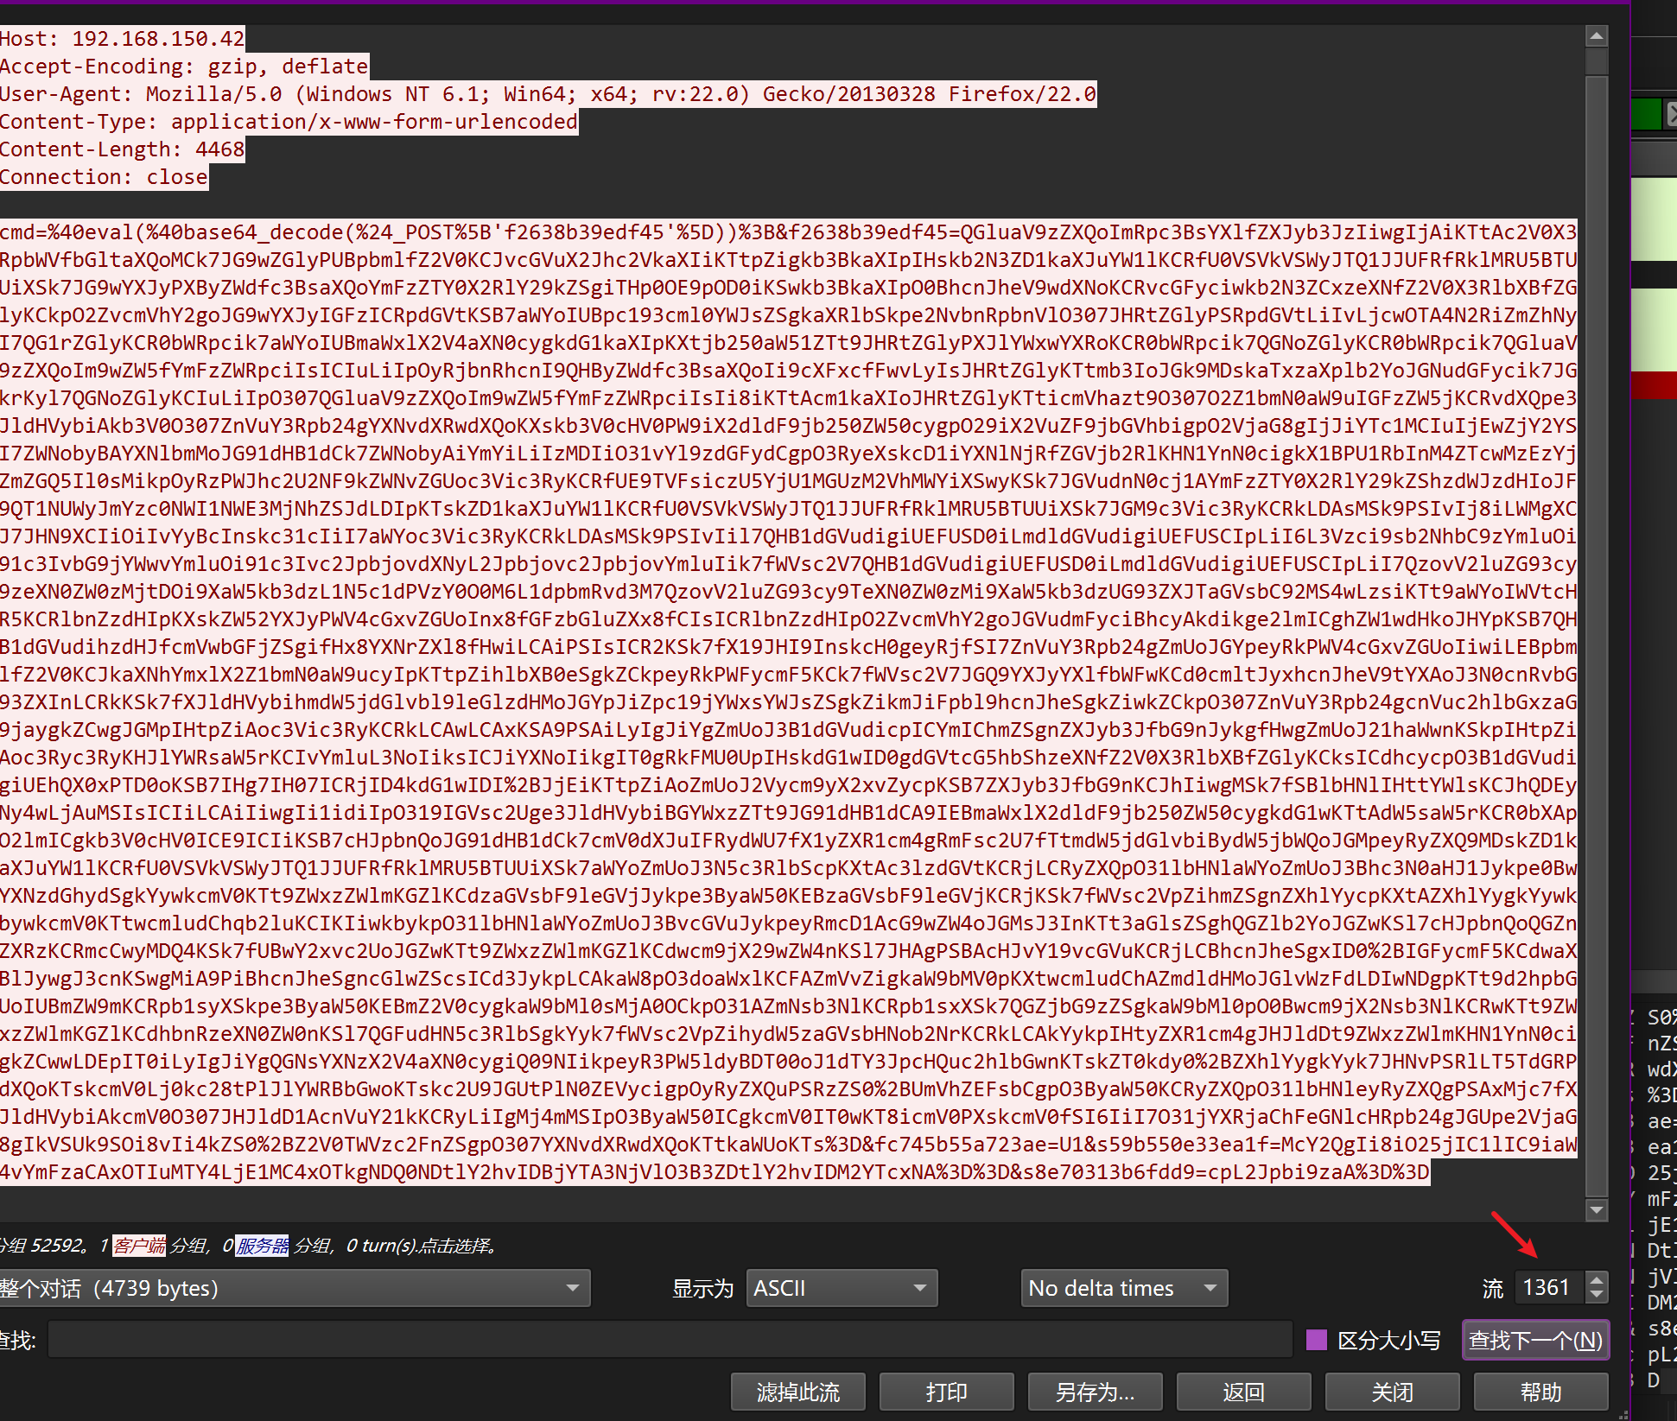The width and height of the screenshot is (1677, 1421).
Task: Decrement the stream number with down arrow
Action: tap(1597, 1295)
